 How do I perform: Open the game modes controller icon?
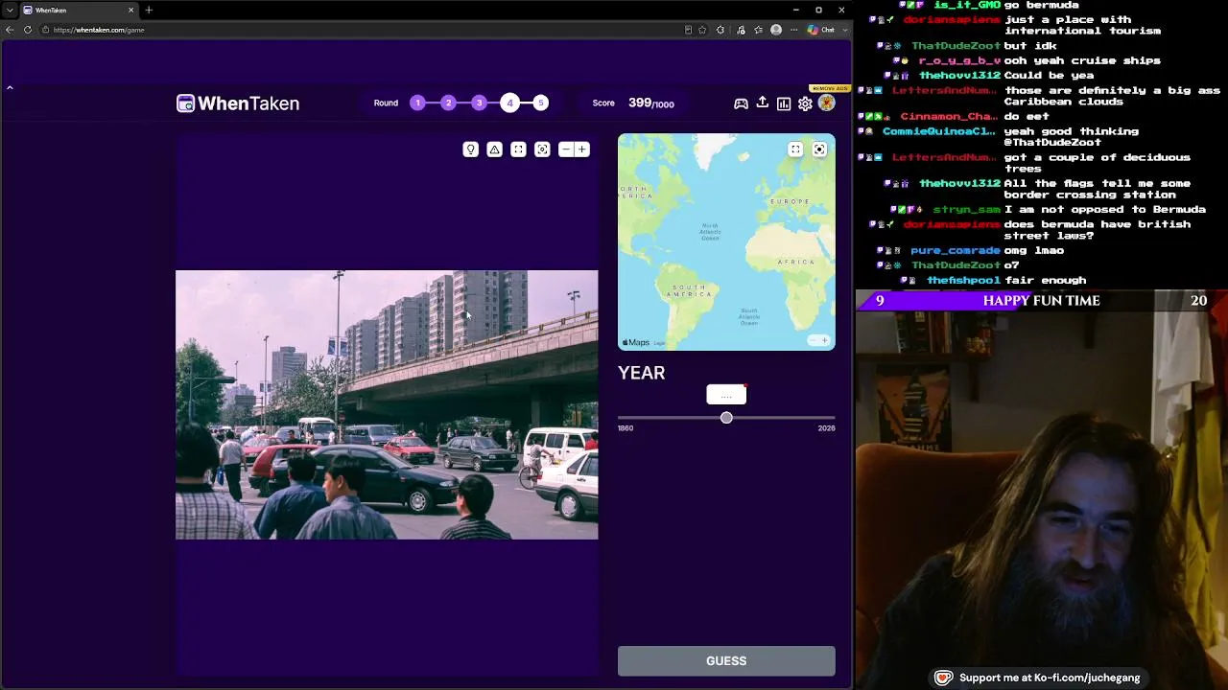click(741, 103)
